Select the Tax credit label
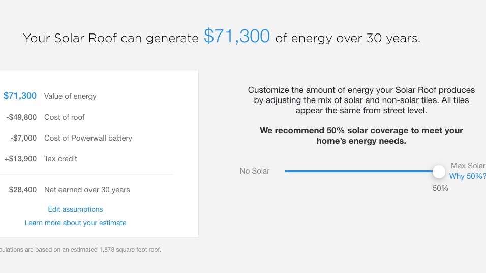 click(x=60, y=159)
